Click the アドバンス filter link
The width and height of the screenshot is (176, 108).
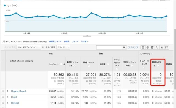[133, 47]
